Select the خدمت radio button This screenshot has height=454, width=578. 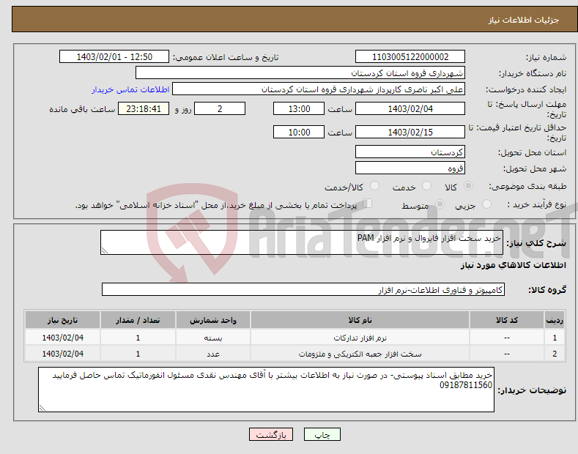click(426, 186)
